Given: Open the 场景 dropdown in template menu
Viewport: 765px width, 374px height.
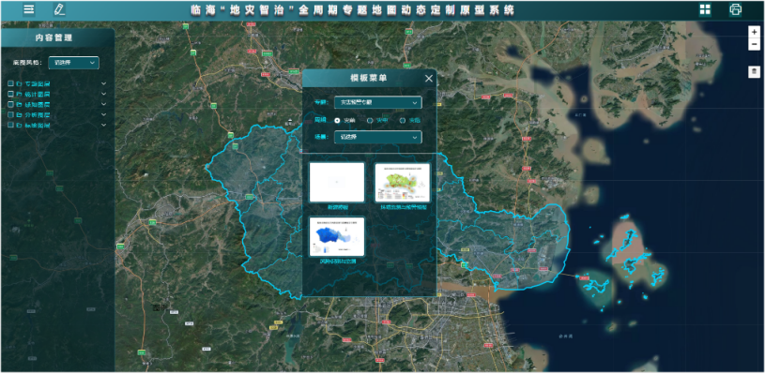Looking at the screenshot, I should tap(378, 138).
